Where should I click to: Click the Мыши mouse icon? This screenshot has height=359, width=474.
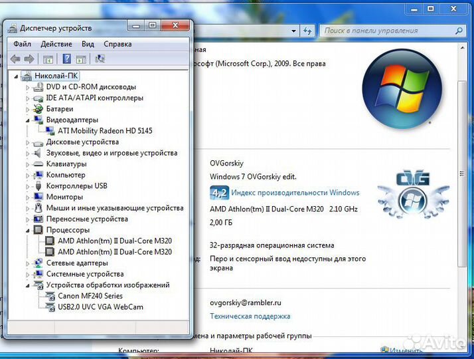[x=38, y=208]
